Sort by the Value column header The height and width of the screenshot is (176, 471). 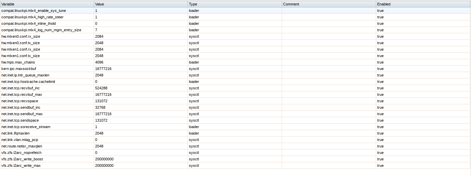[x=141, y=4]
